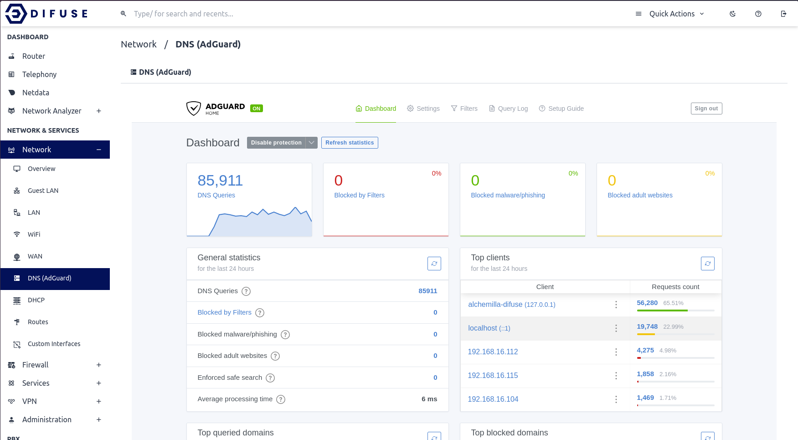Click the logout icon in header

click(x=784, y=14)
